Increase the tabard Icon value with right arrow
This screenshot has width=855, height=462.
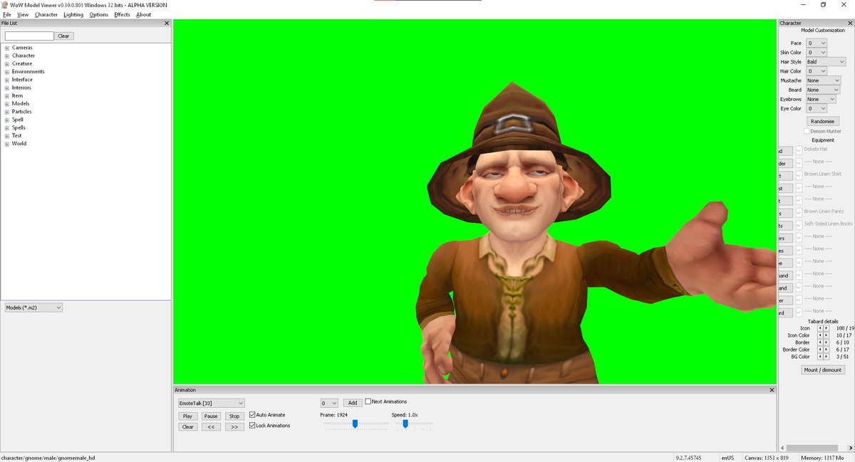(826, 328)
